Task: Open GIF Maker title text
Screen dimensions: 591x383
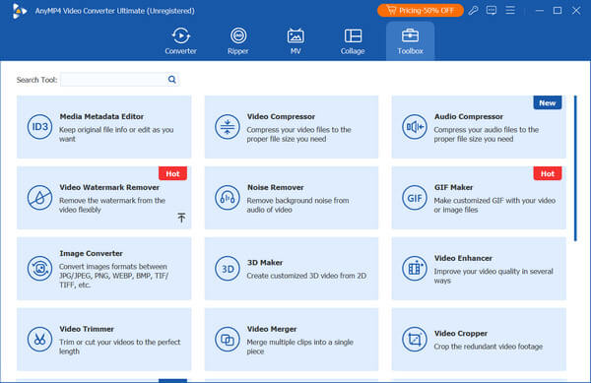Action: [x=453, y=187]
